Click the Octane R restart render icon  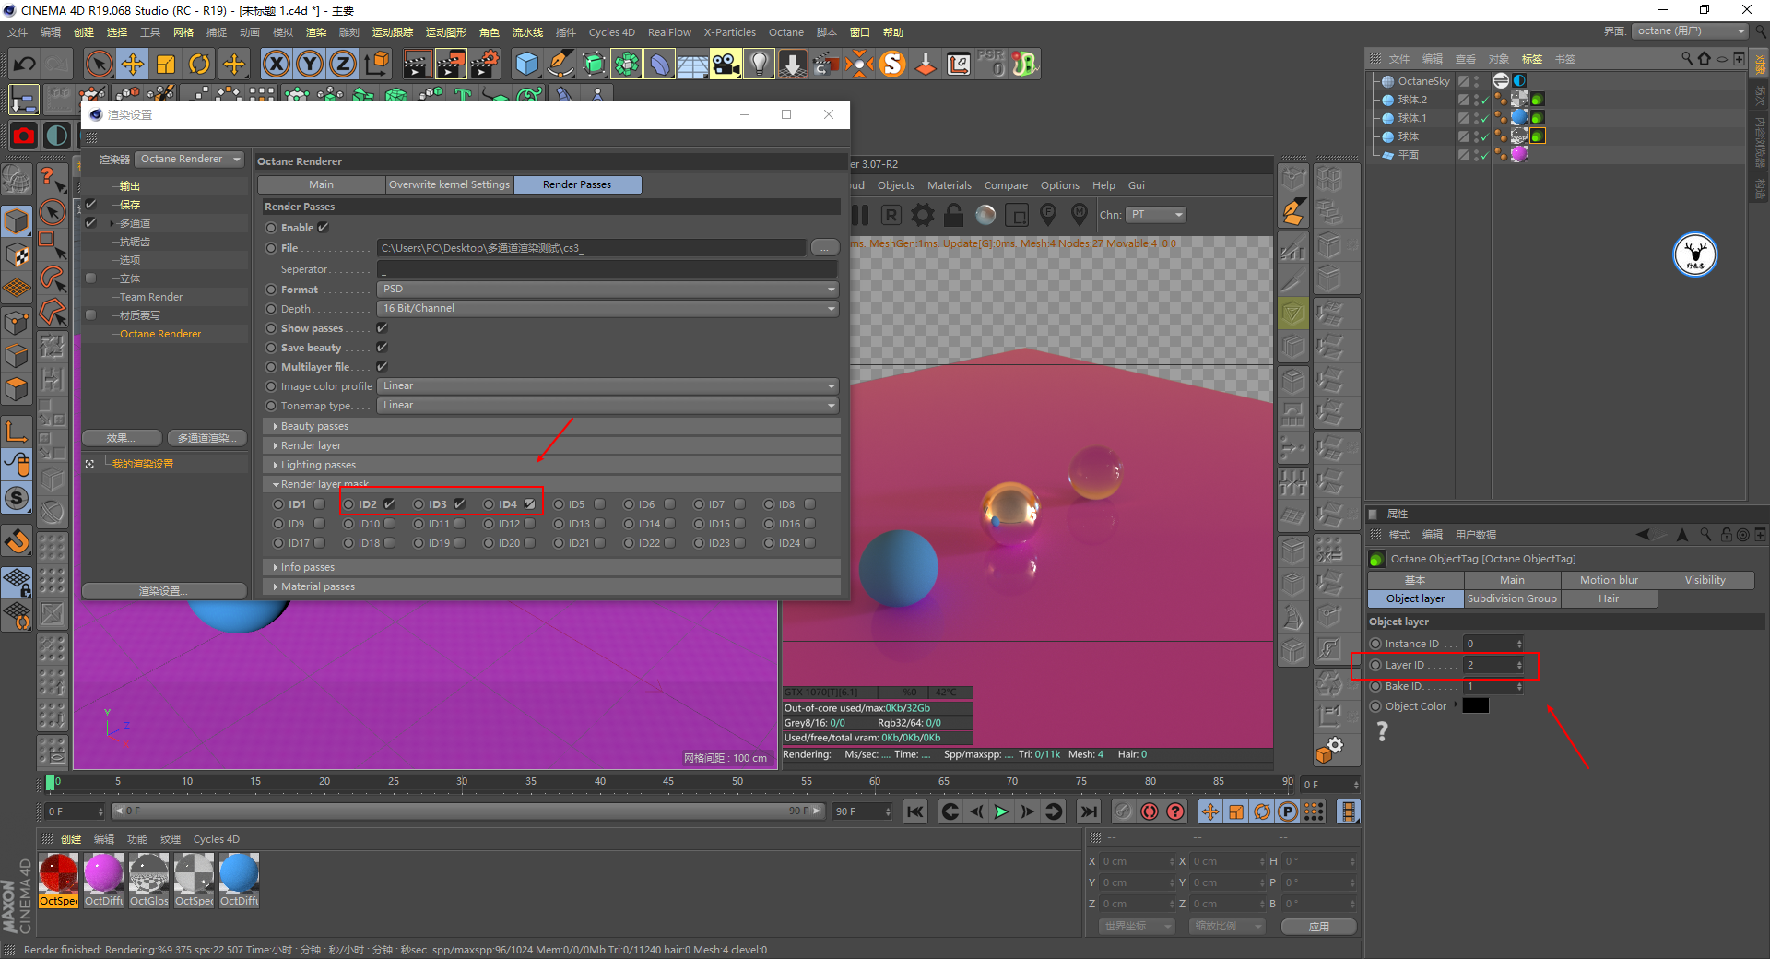point(891,215)
